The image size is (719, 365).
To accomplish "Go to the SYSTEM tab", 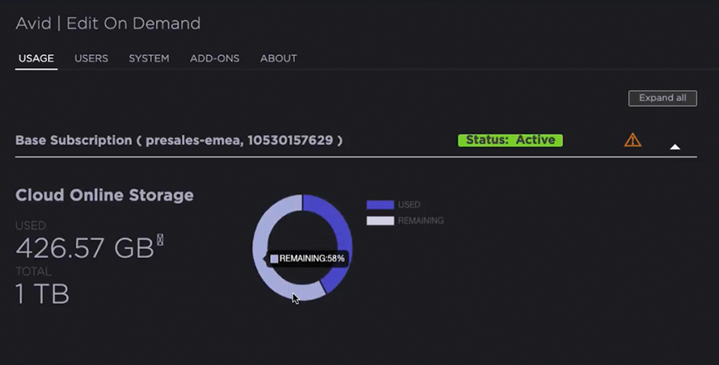I will (x=149, y=58).
